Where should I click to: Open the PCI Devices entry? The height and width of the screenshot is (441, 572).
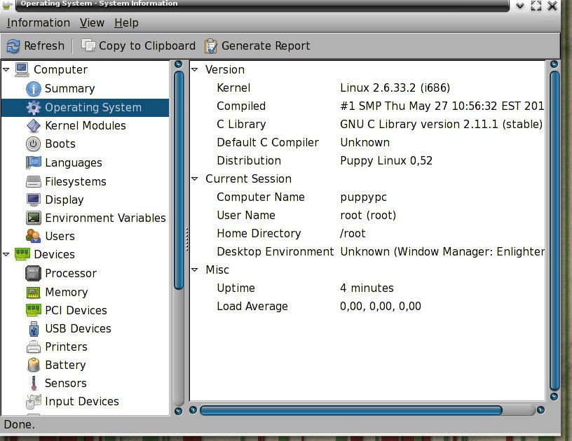click(x=76, y=310)
